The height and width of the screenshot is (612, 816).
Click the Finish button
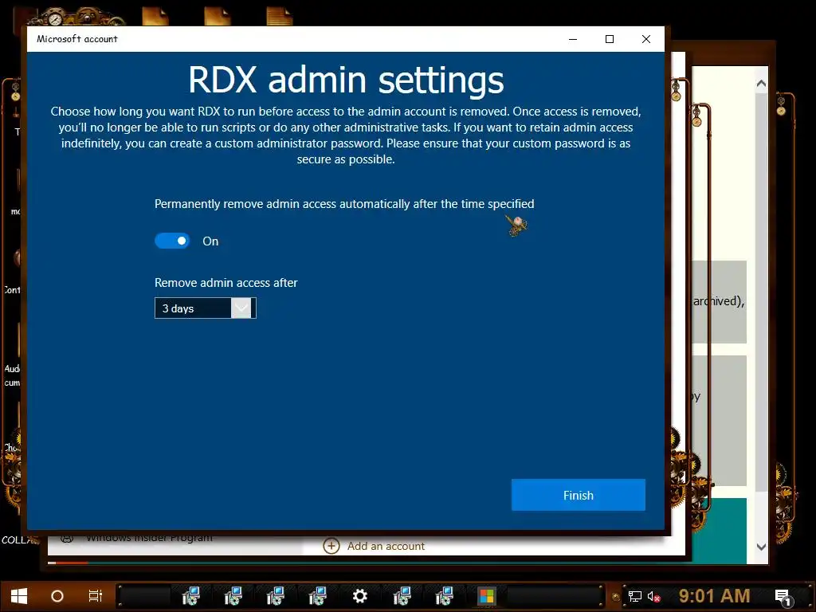click(x=579, y=495)
